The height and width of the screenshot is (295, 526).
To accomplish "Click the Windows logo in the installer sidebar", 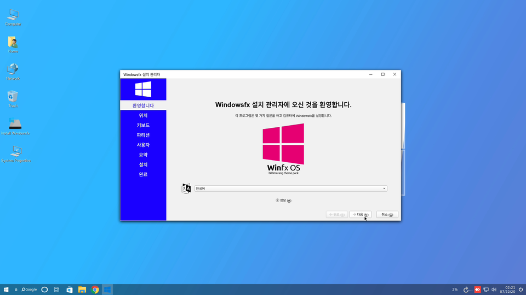I will [143, 89].
